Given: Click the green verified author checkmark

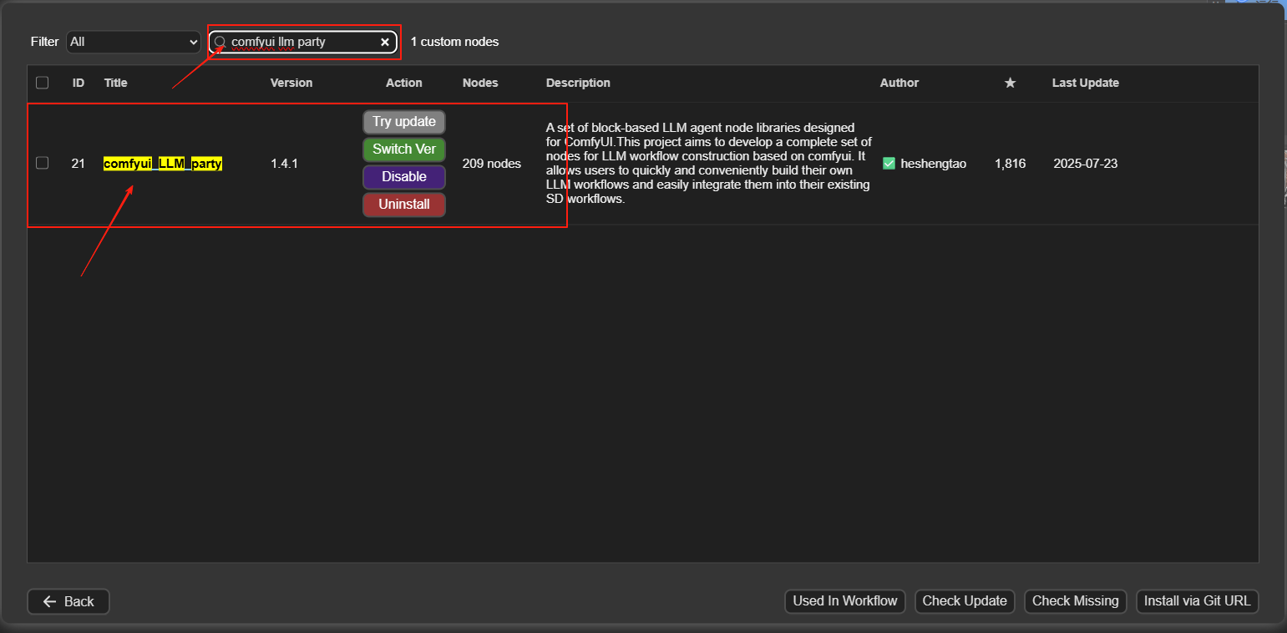Looking at the screenshot, I should 889,164.
